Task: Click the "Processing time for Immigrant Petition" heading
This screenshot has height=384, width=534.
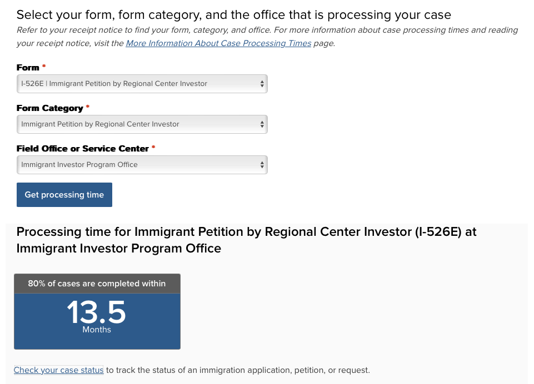Action: pyautogui.click(x=246, y=240)
